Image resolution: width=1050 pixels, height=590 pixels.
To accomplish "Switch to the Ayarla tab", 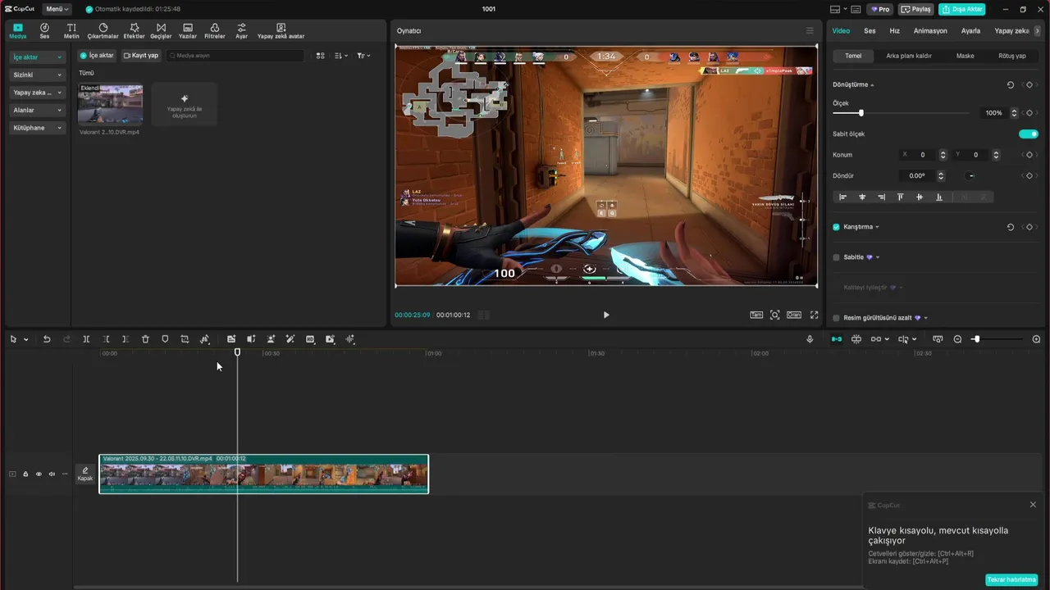I will [x=970, y=31].
